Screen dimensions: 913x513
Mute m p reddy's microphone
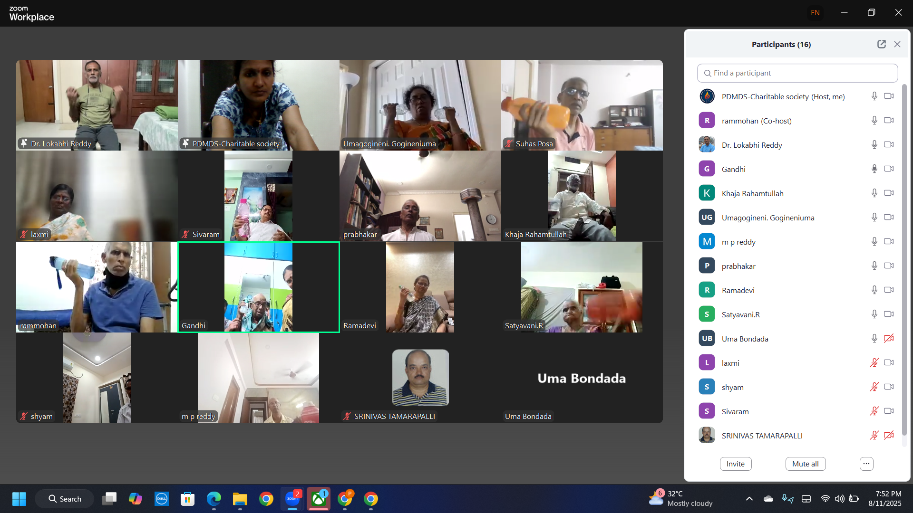point(874,242)
